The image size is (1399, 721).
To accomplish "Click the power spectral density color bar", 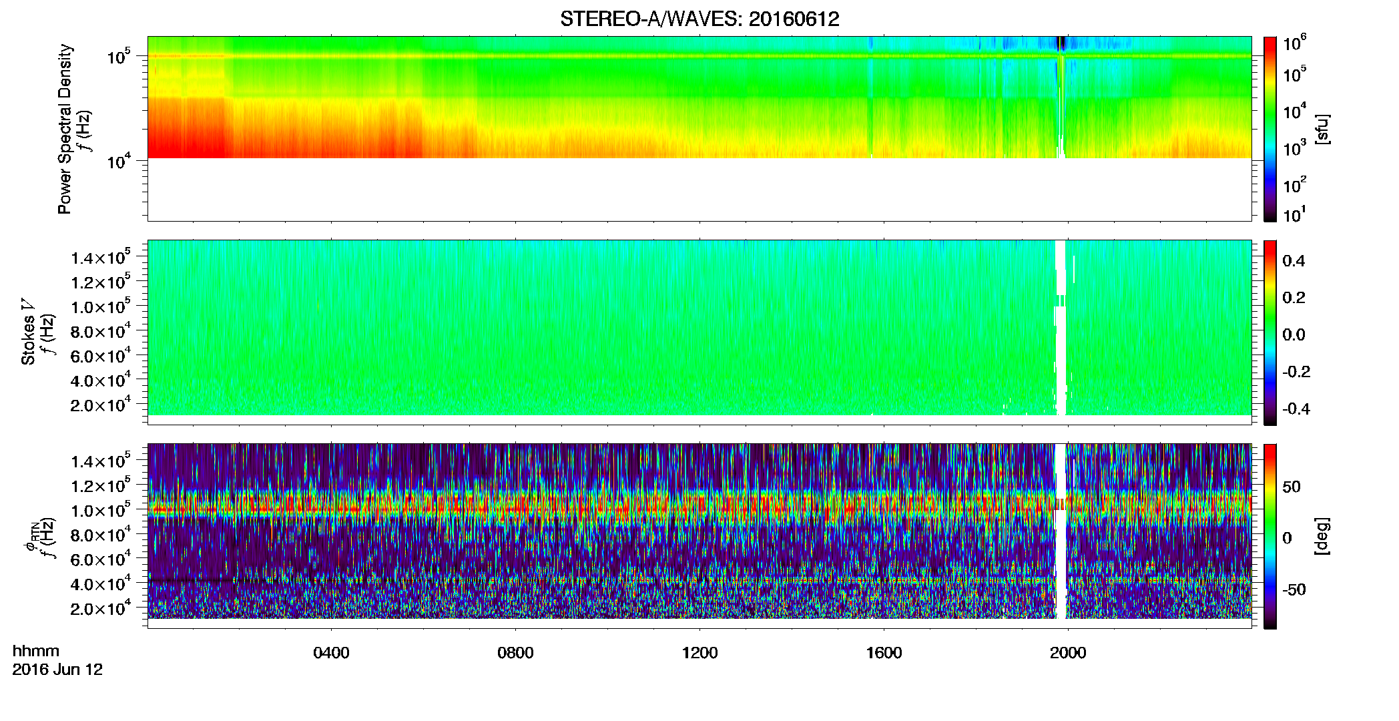I will tap(1270, 129).
